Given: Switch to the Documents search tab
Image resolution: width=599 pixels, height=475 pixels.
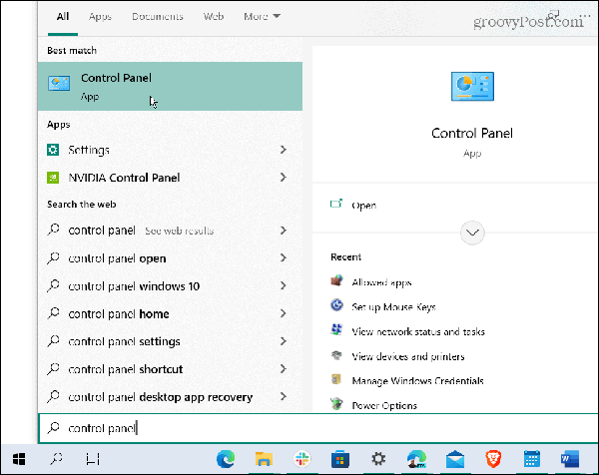Looking at the screenshot, I should (x=158, y=16).
